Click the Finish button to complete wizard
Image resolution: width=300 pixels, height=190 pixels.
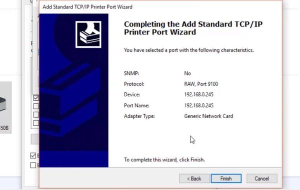[x=226, y=179]
